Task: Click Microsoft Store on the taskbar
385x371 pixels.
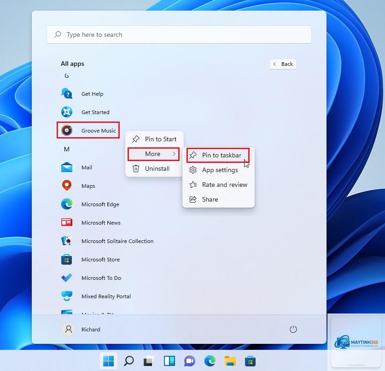Action: 250,361
